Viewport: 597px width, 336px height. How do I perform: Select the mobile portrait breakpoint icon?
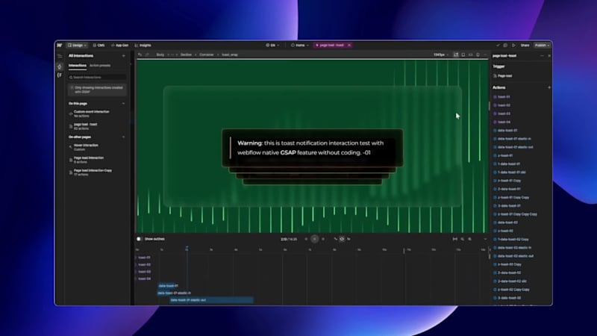(x=478, y=55)
